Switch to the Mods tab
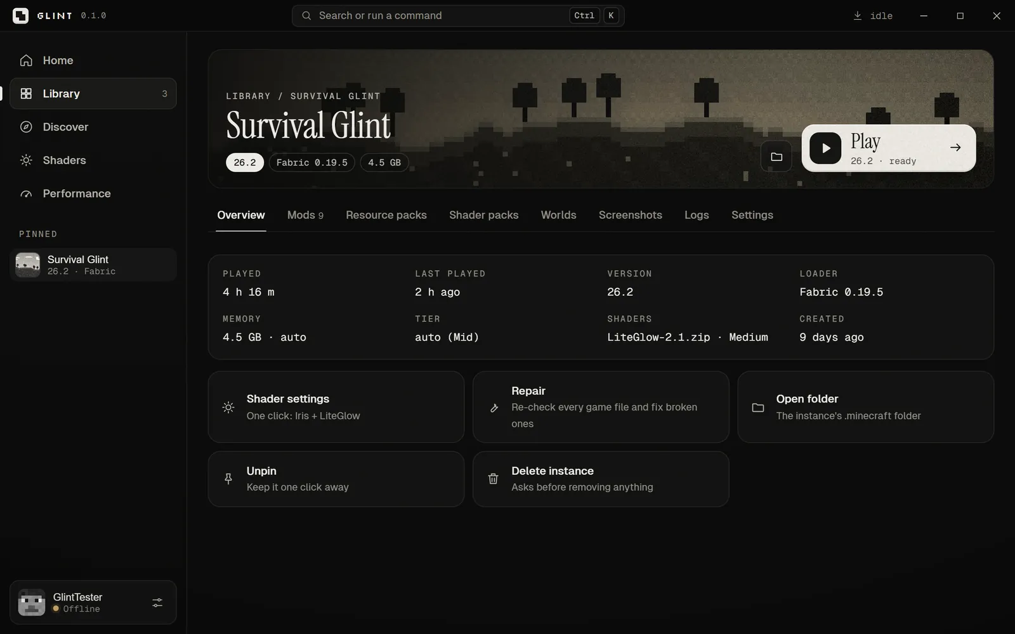Screen dimensions: 1015x634 click(x=305, y=215)
